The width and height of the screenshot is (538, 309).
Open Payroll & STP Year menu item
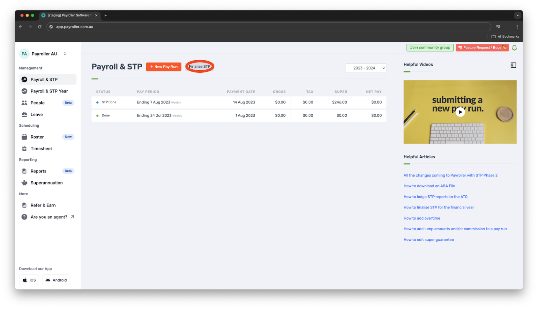[x=49, y=91]
